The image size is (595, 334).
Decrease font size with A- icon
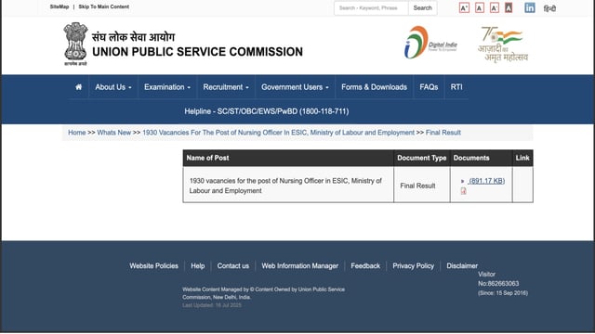click(x=494, y=8)
